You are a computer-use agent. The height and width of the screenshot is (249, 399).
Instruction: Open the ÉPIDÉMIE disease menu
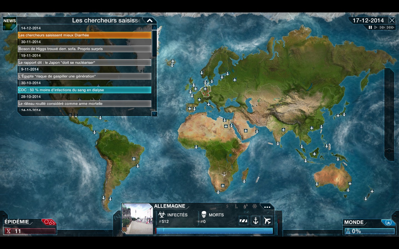tap(17, 222)
